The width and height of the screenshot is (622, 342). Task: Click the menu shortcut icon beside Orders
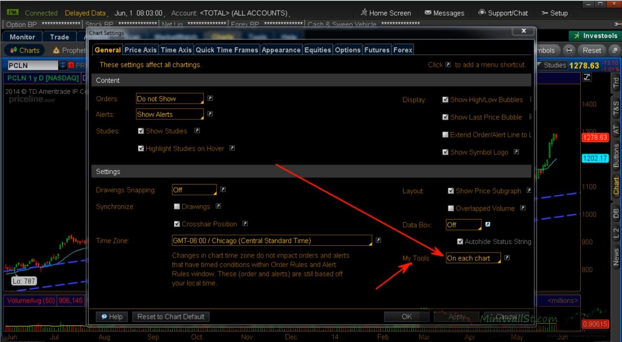209,98
